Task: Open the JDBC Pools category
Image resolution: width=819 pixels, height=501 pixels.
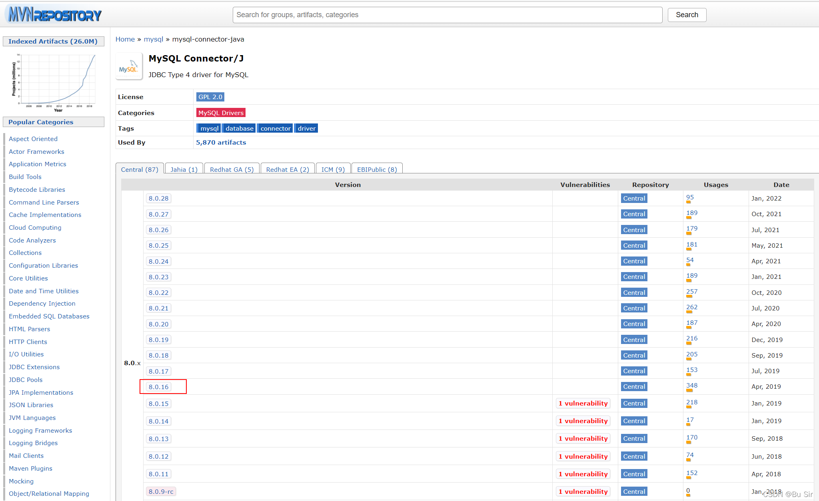Action: tap(26, 380)
